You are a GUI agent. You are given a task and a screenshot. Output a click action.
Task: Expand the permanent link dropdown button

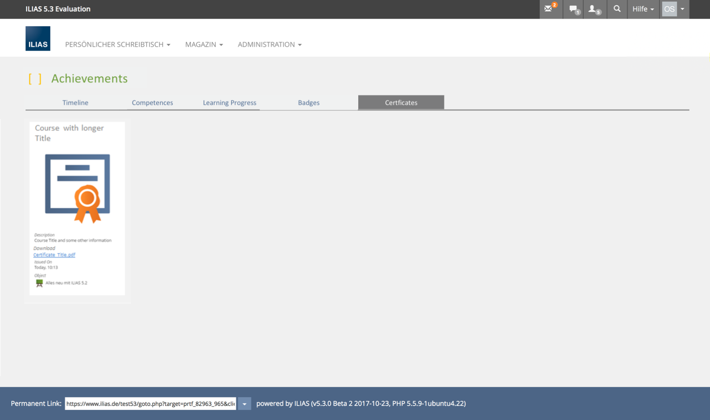(x=245, y=404)
